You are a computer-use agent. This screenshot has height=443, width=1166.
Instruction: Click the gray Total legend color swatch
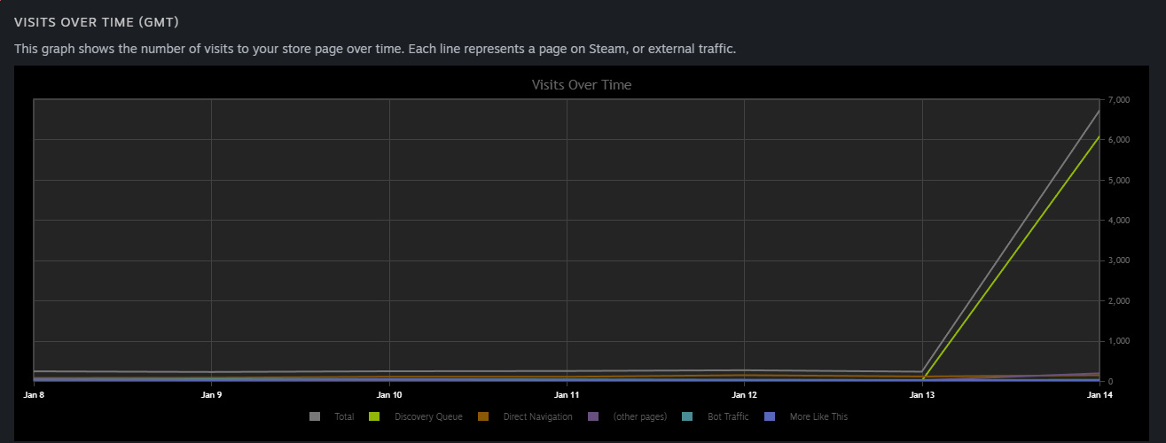(315, 416)
